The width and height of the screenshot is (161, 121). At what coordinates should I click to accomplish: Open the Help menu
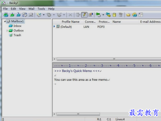click(x=51, y=9)
